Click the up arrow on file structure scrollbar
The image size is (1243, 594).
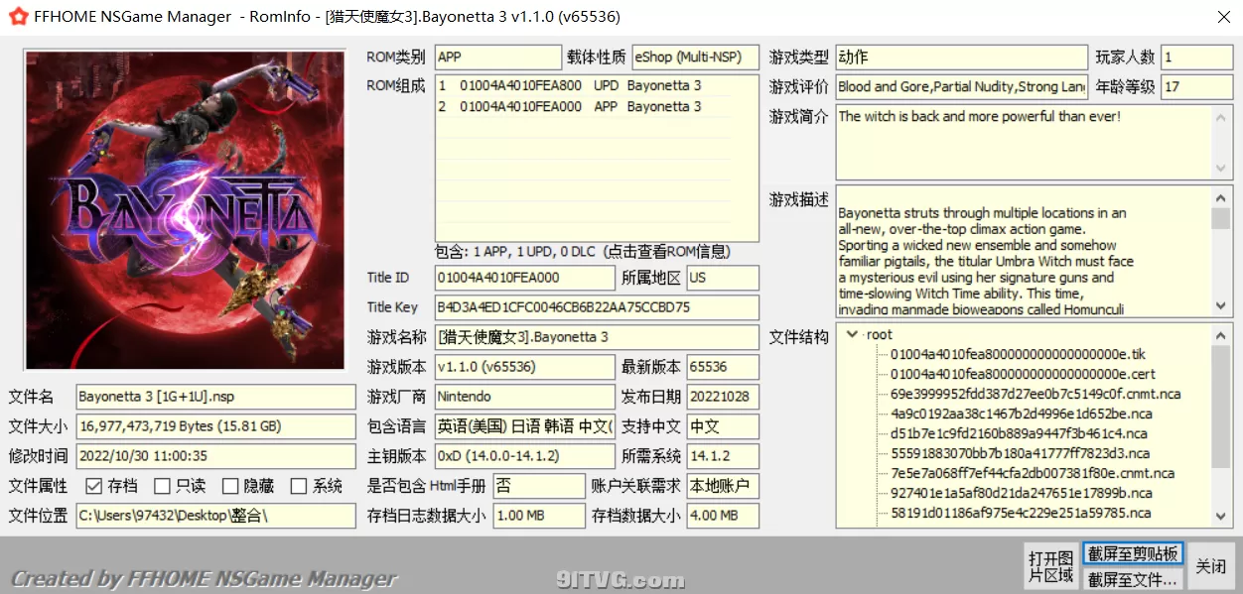[x=1221, y=335]
